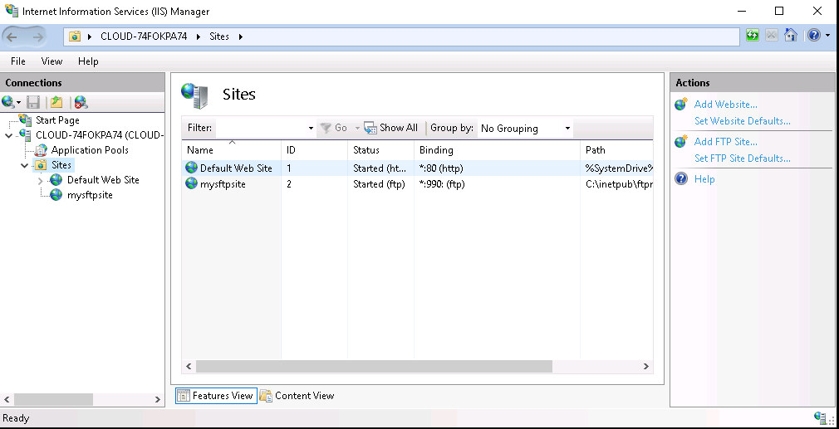839x429 pixels.
Task: Click Show All button
Action: 391,128
